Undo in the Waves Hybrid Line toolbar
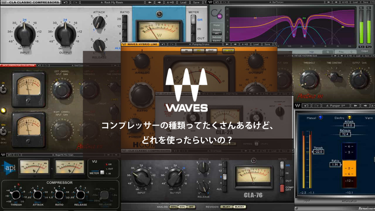 pyautogui.click(x=163, y=44)
